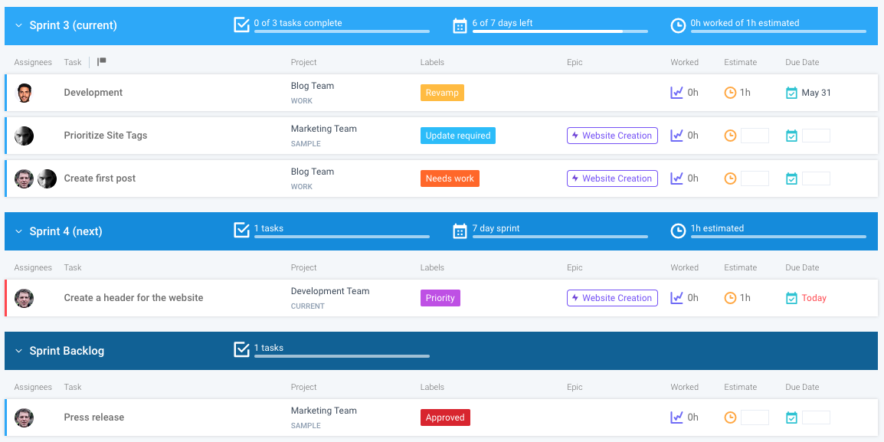Open Website Creation epic on Prioritize Site Tags
The image size is (884, 442).
click(612, 136)
